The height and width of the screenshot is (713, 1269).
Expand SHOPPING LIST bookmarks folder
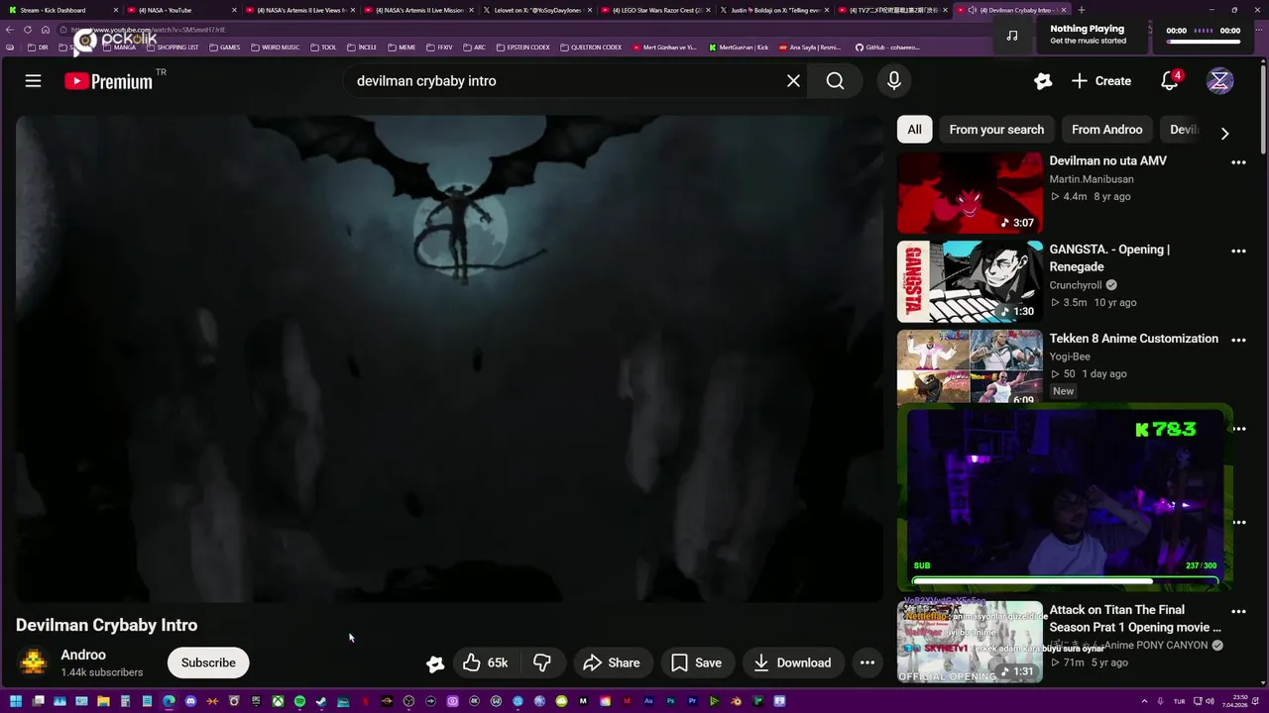[173, 48]
